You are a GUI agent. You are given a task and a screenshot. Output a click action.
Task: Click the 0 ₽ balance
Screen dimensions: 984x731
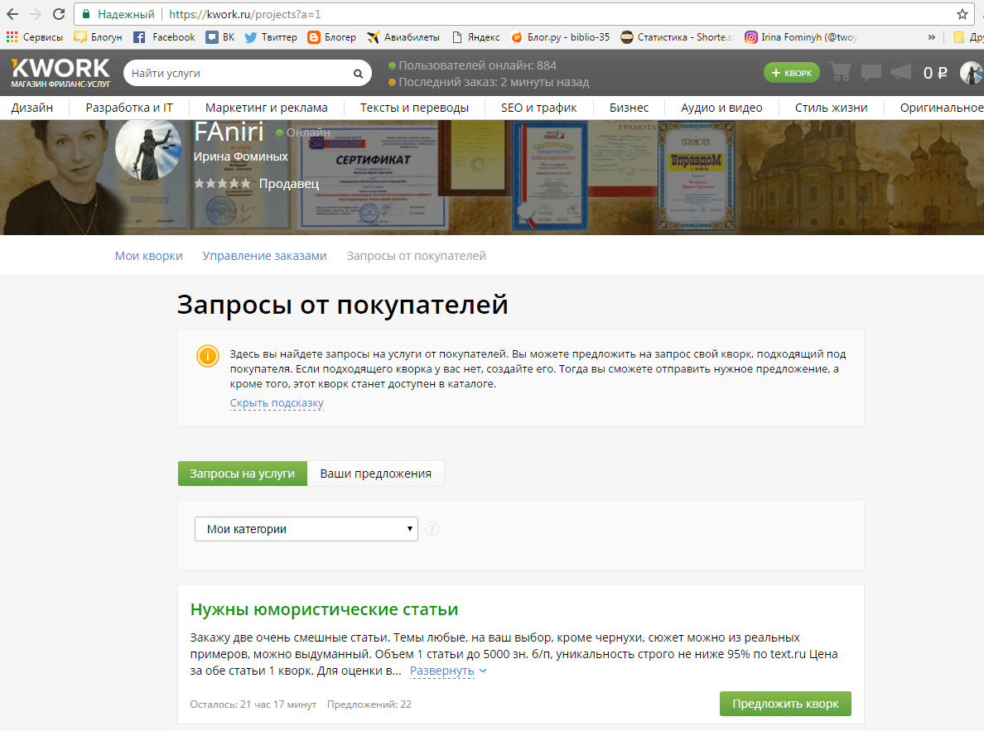pos(935,73)
